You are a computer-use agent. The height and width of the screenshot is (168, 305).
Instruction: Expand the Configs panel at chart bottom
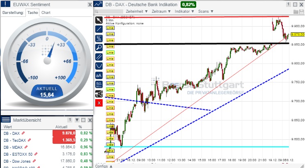click(104, 166)
